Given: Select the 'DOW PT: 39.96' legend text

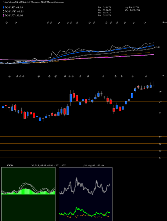Looking at the screenshot, I should [x=14, y=15].
